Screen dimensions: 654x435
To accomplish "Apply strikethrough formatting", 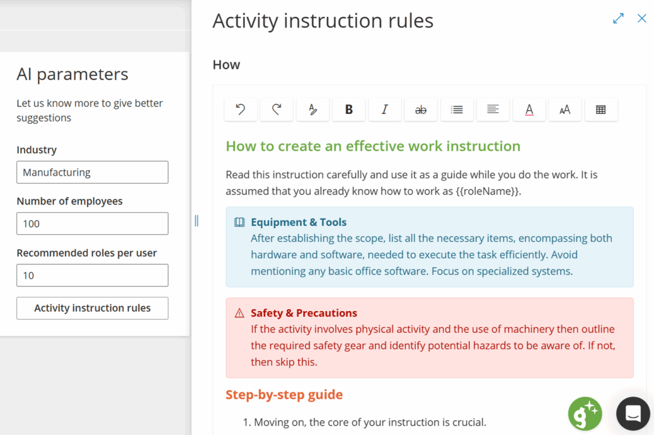I will coord(421,109).
